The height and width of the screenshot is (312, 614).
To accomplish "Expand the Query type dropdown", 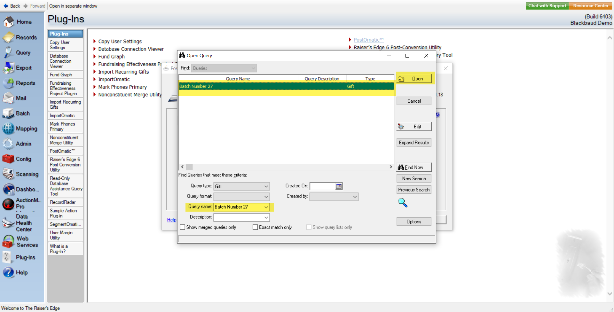I will coord(266,186).
